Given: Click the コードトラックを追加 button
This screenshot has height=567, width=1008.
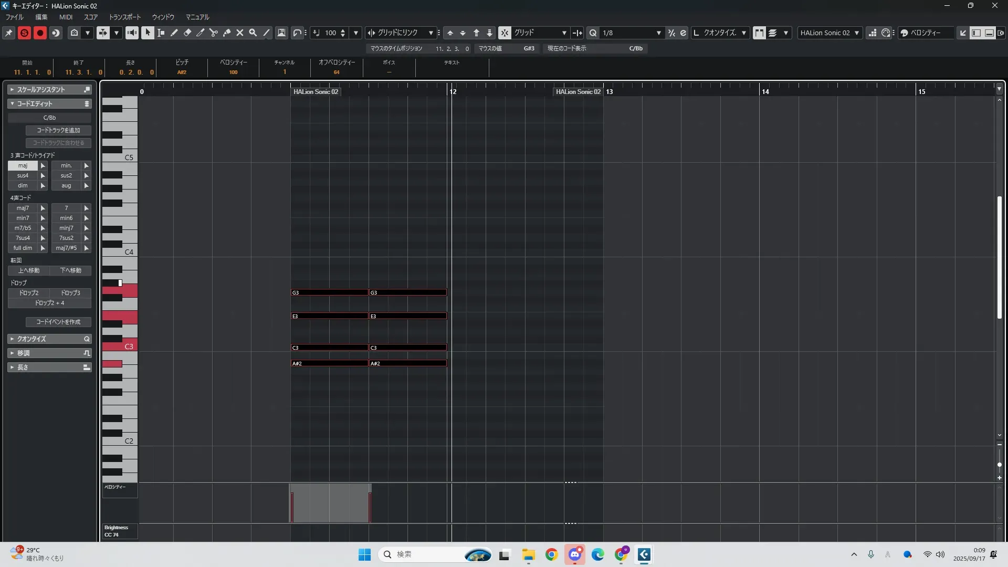Looking at the screenshot, I should click(x=58, y=130).
